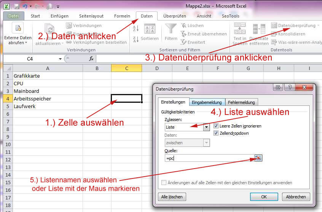Select row 4 header
Image resolution: width=322 pixels, height=212 pixels.
8,99
